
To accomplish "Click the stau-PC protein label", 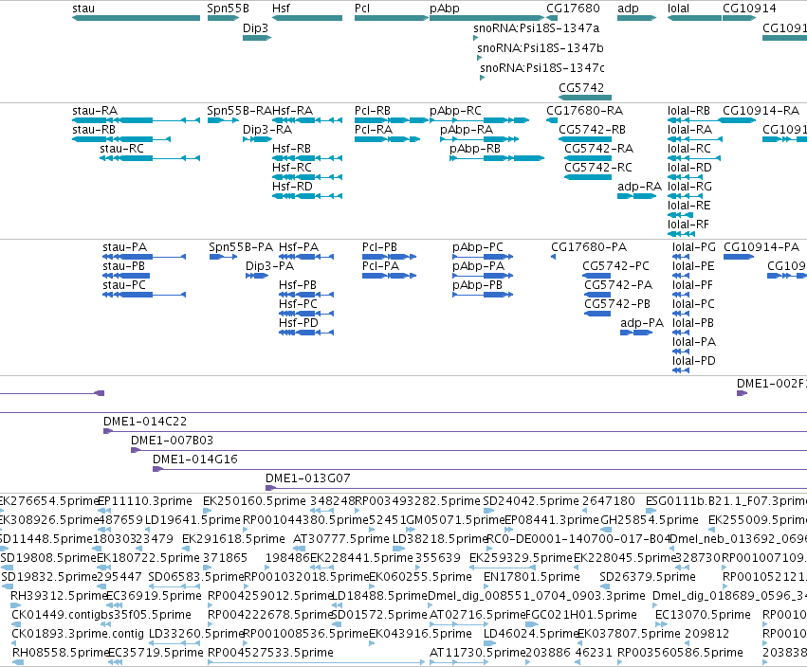I will coord(124,285).
